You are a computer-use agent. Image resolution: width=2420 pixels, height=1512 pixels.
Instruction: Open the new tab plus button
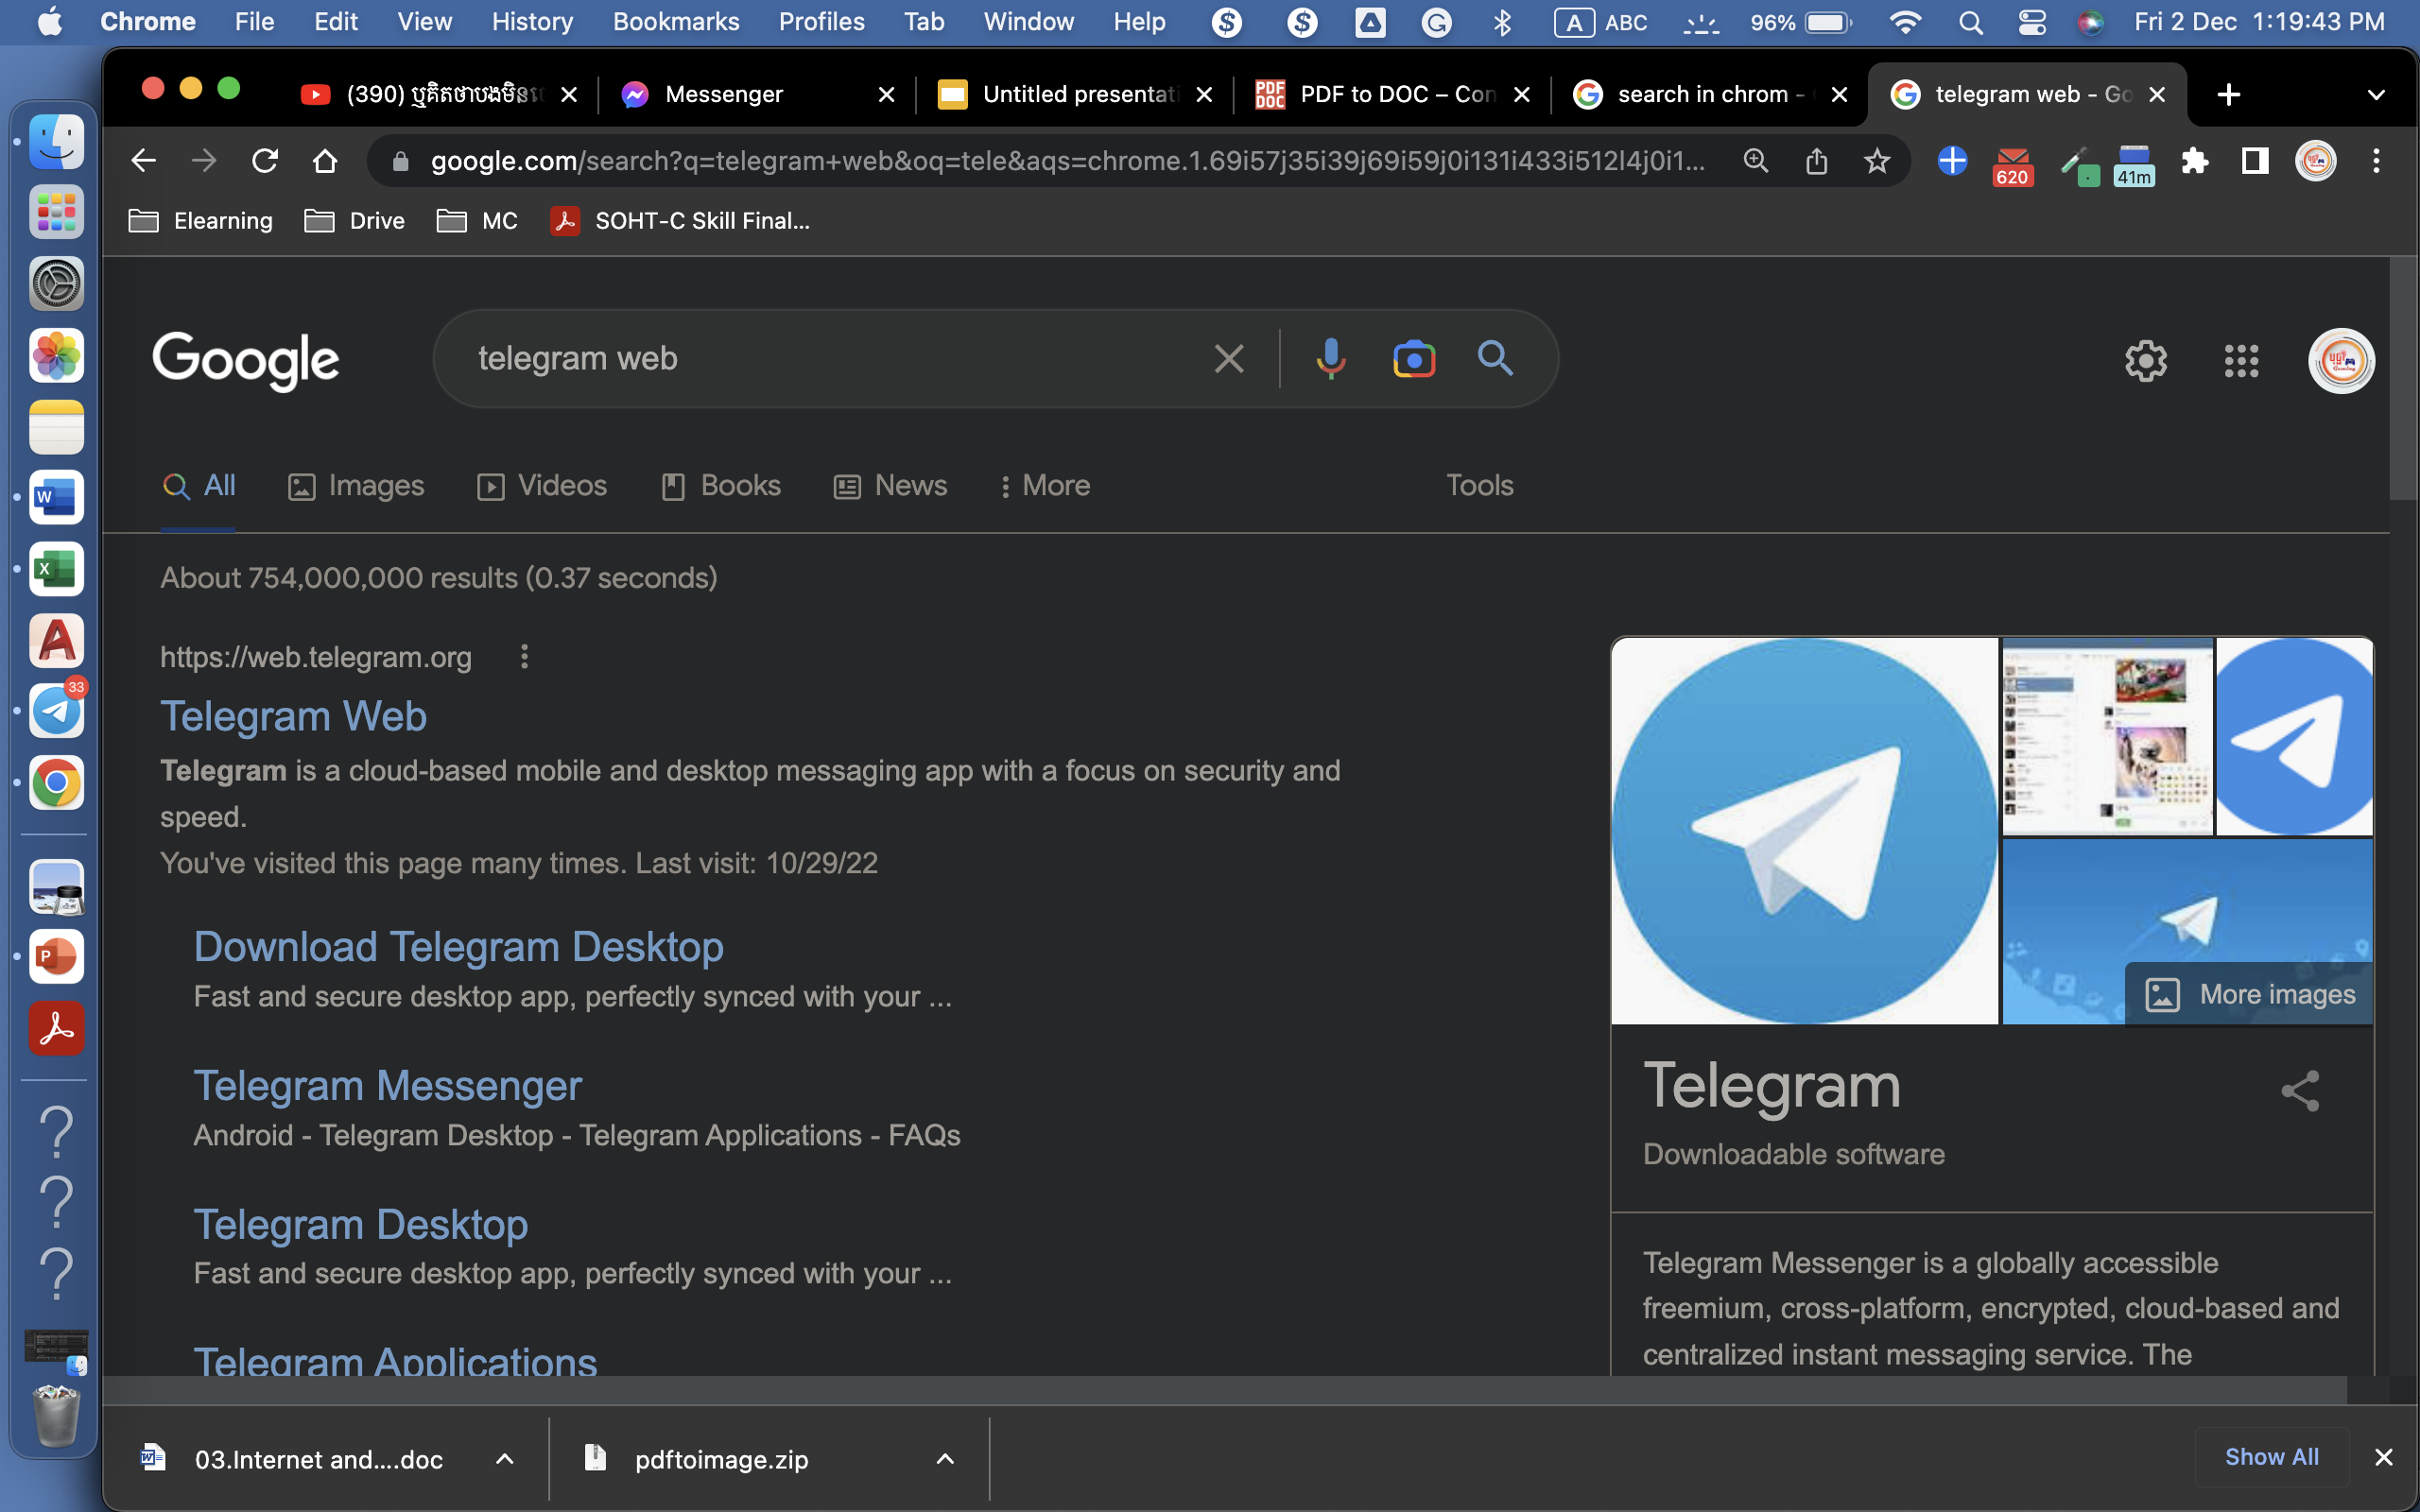[2228, 95]
